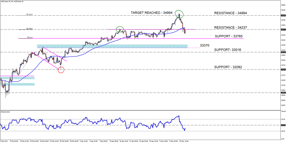This screenshot has height=143, width=288.
Task: Click the 14 Apr 00:00 date label
Action: (x=114, y=141)
